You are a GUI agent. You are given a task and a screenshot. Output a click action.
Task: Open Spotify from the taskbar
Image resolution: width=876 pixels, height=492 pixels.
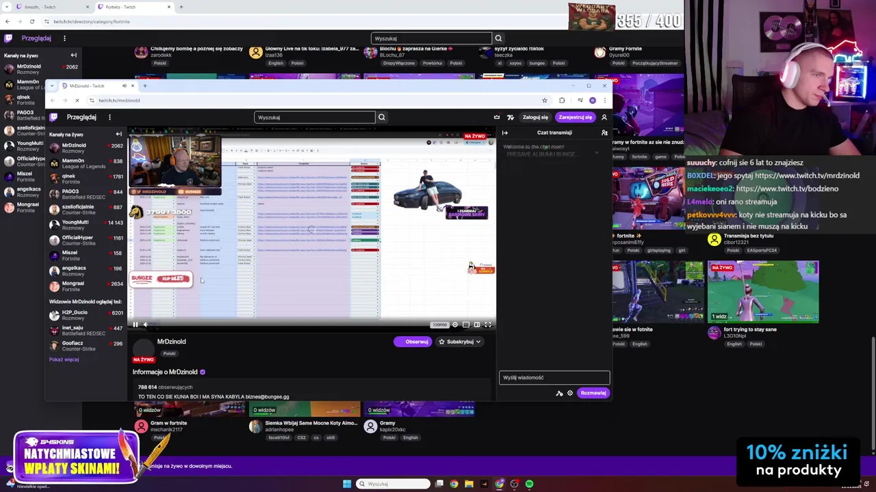[x=529, y=484]
